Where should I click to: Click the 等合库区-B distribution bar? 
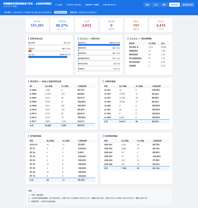tap(99, 45)
